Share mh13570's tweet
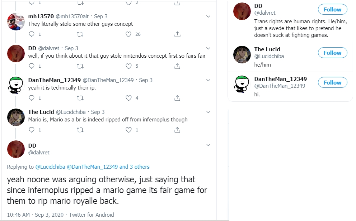 pyautogui.click(x=177, y=34)
